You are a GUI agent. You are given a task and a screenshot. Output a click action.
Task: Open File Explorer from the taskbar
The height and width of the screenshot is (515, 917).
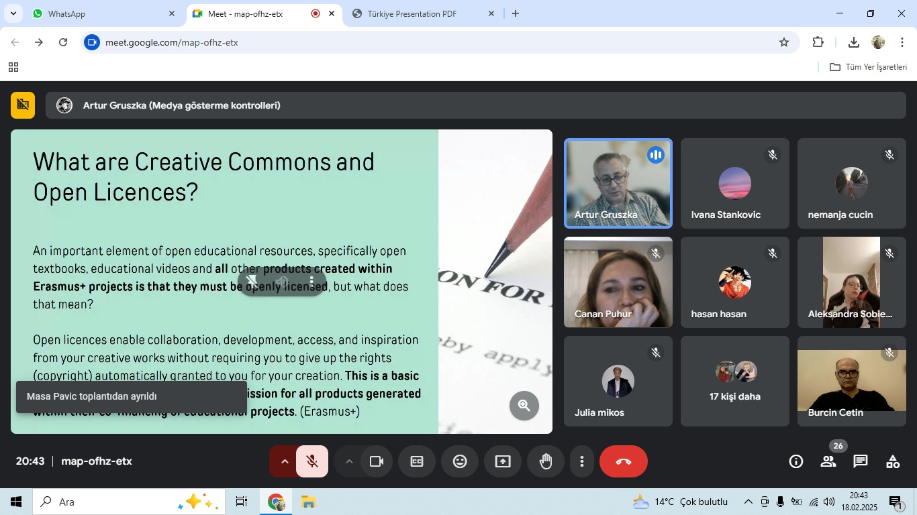[x=308, y=502]
